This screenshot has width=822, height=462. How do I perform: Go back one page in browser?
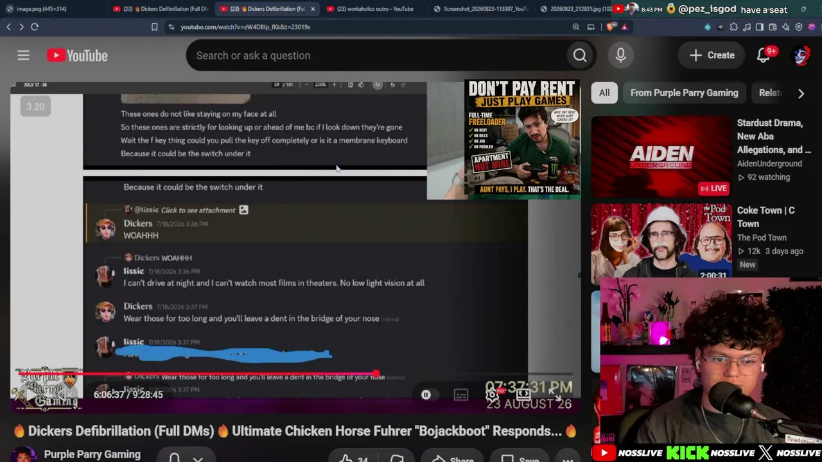pyautogui.click(x=8, y=27)
